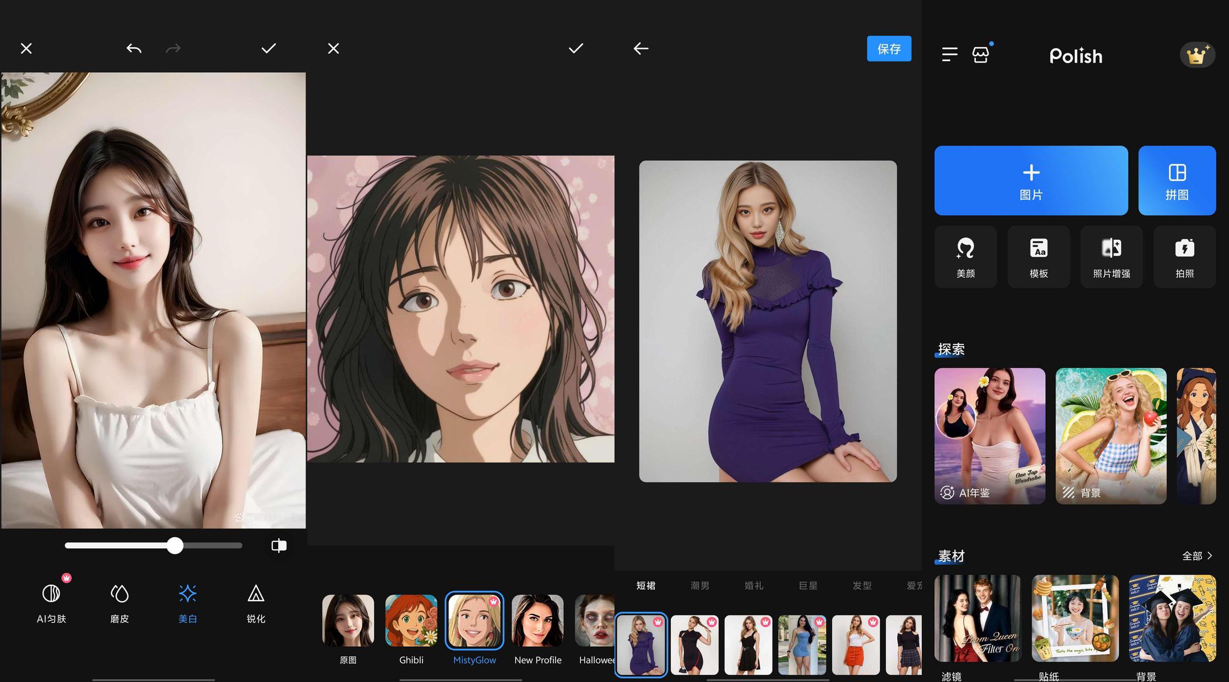The image size is (1229, 682).
Task: Open the 照片增强 photo enhance tool
Action: coord(1111,257)
